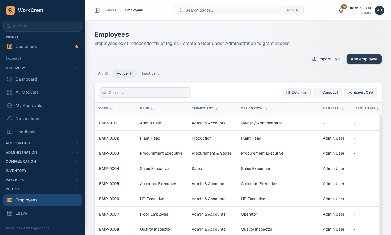
Task: Click the My Approvals inbox icon
Action: (x=10, y=105)
